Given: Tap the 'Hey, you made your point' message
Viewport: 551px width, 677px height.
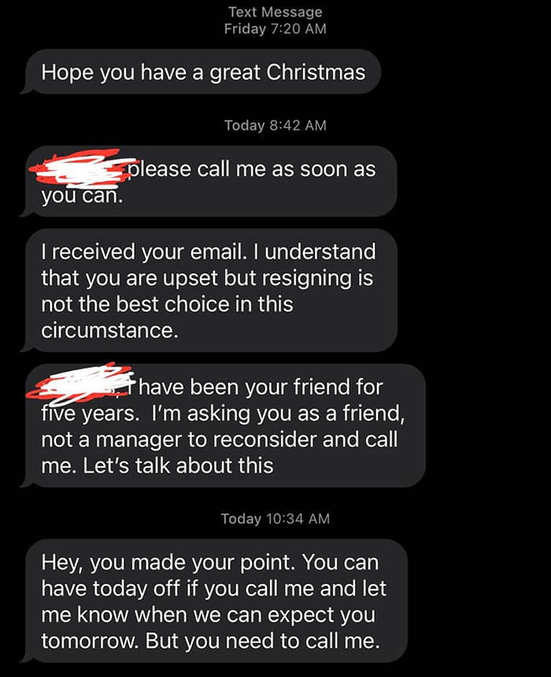Looking at the screenshot, I should [x=216, y=601].
